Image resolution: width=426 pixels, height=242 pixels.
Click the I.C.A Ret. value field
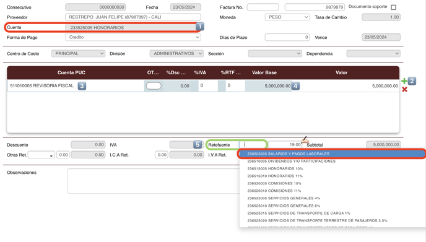pos(186,155)
